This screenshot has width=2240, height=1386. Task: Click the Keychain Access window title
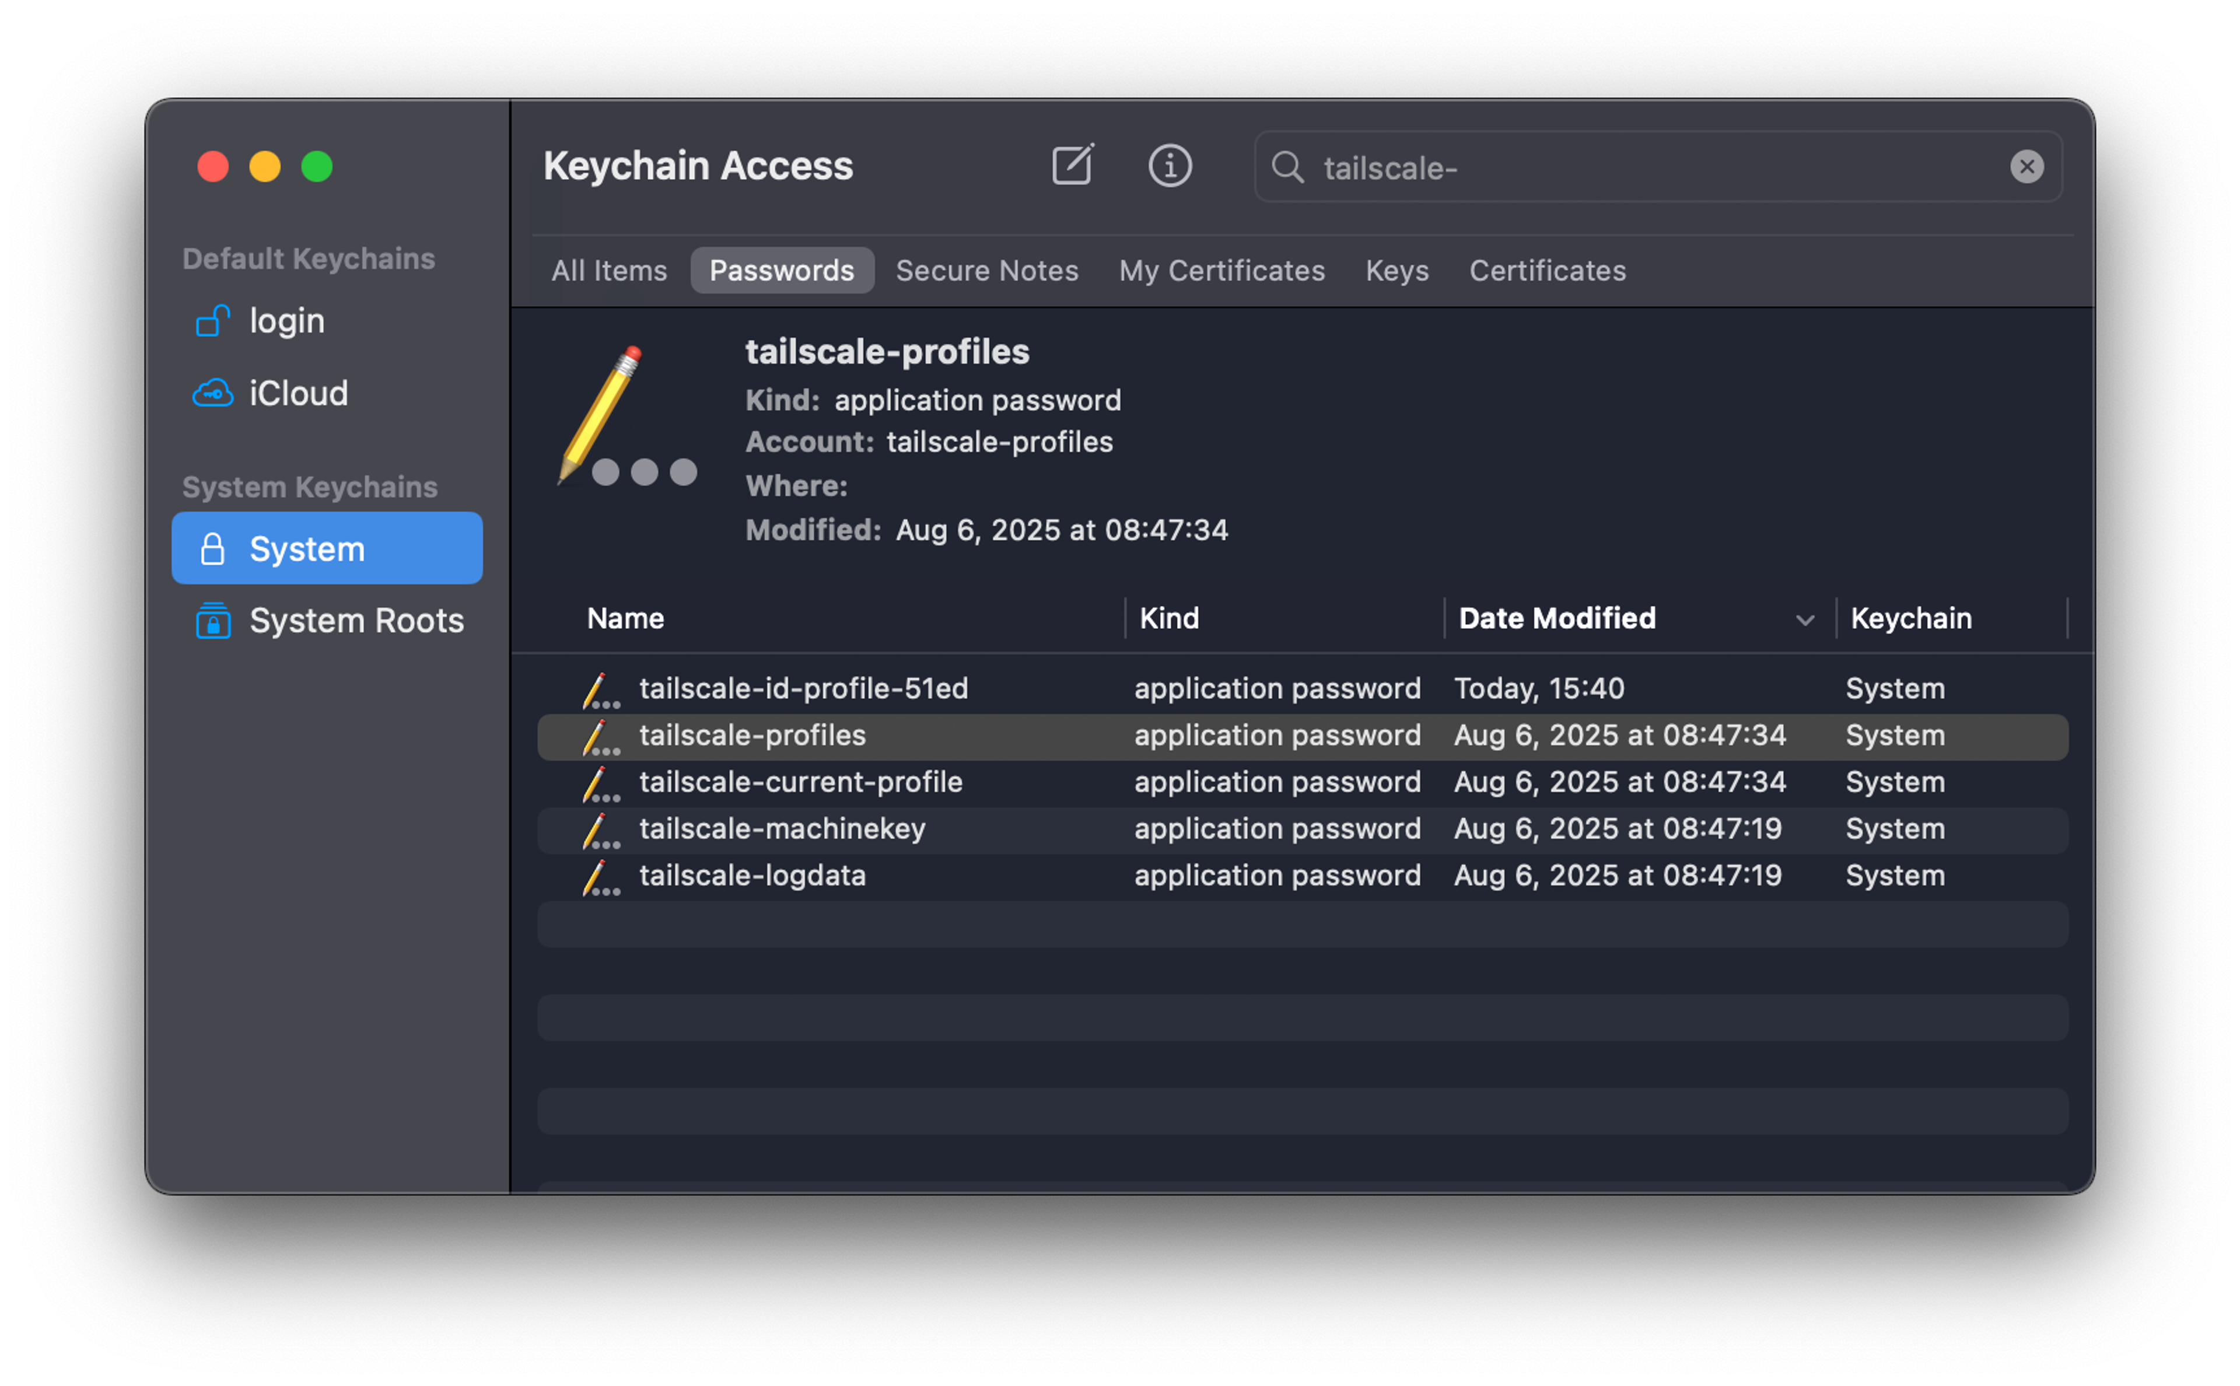coord(698,166)
